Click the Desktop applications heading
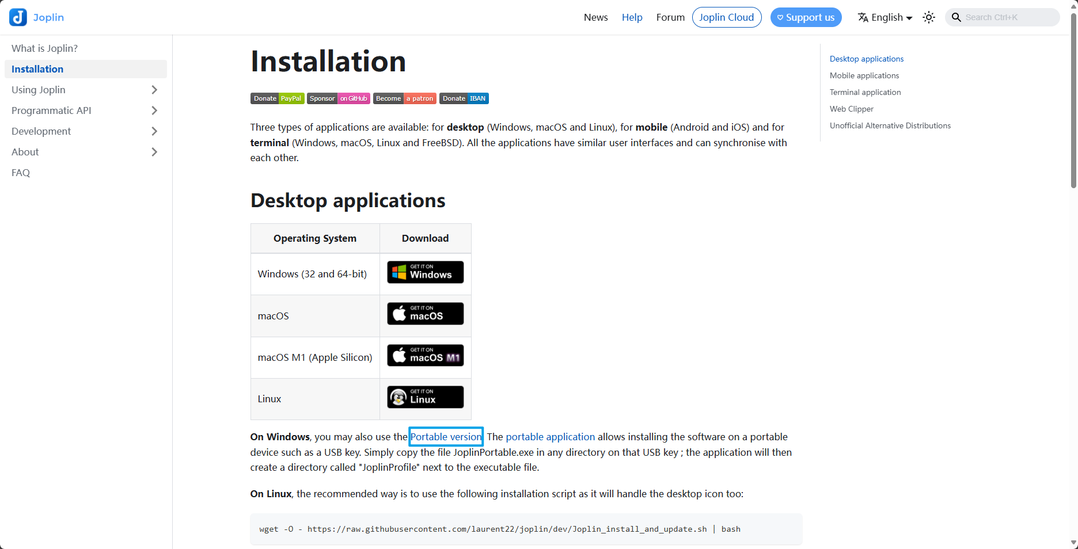This screenshot has width=1078, height=549. 348,200
